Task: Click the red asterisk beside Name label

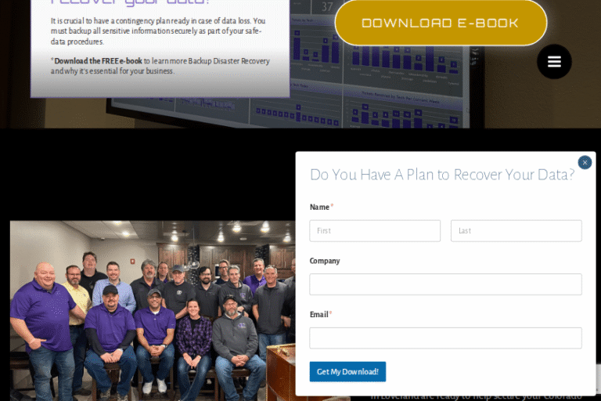Action: click(x=332, y=207)
